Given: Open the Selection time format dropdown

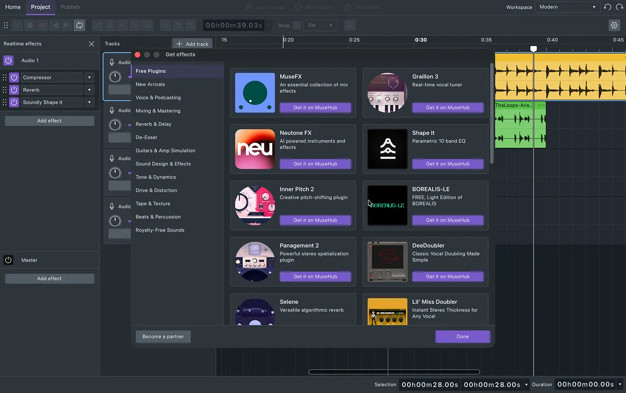Looking at the screenshot, I should (526, 385).
